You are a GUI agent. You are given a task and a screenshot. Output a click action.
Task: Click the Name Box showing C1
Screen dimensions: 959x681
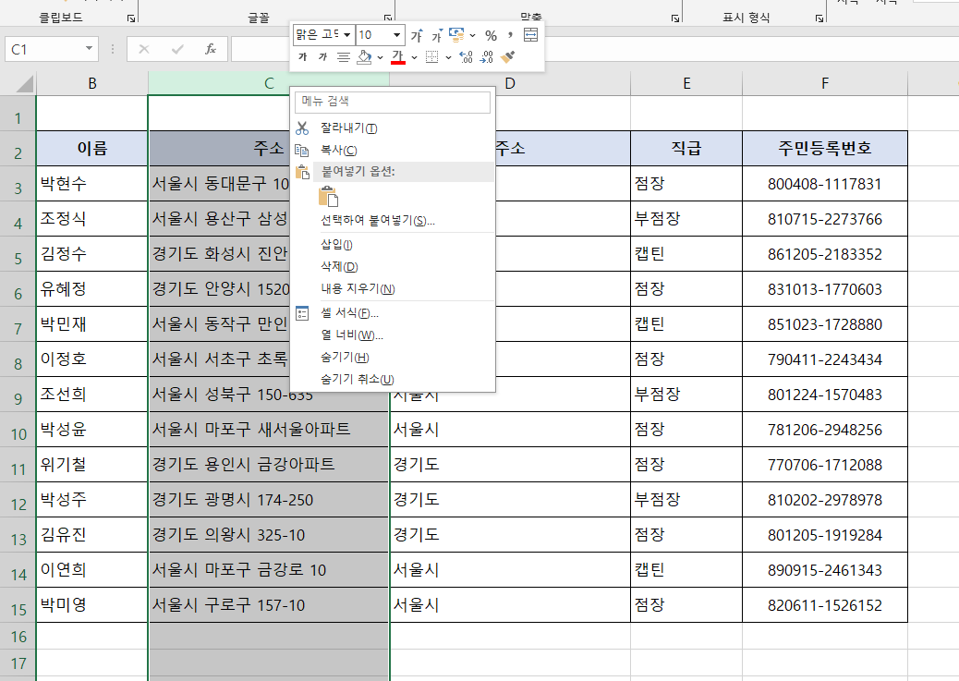pyautogui.click(x=44, y=49)
